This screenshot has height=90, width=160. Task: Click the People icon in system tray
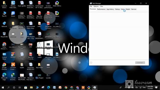tap(120, 87)
